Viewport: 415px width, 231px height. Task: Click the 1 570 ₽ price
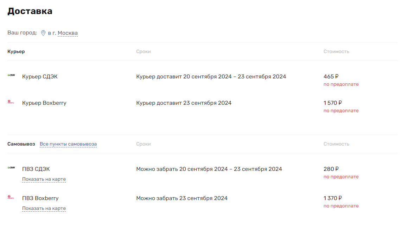(x=332, y=103)
